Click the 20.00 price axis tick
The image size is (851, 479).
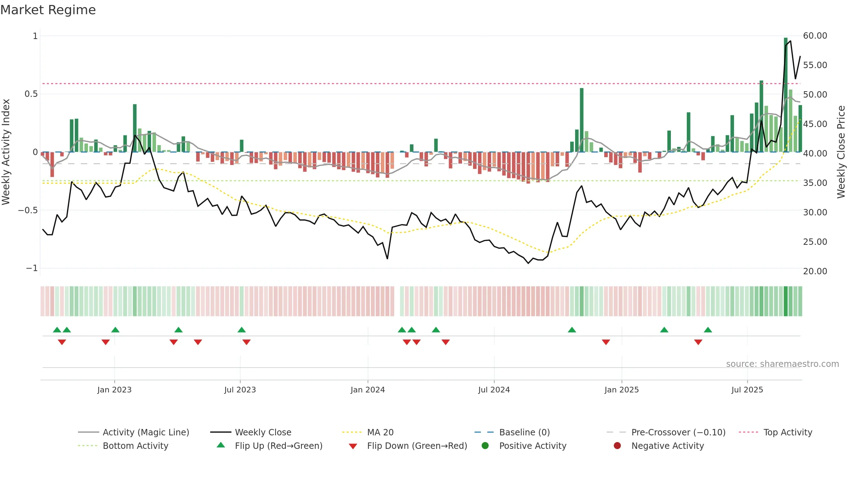pos(815,271)
